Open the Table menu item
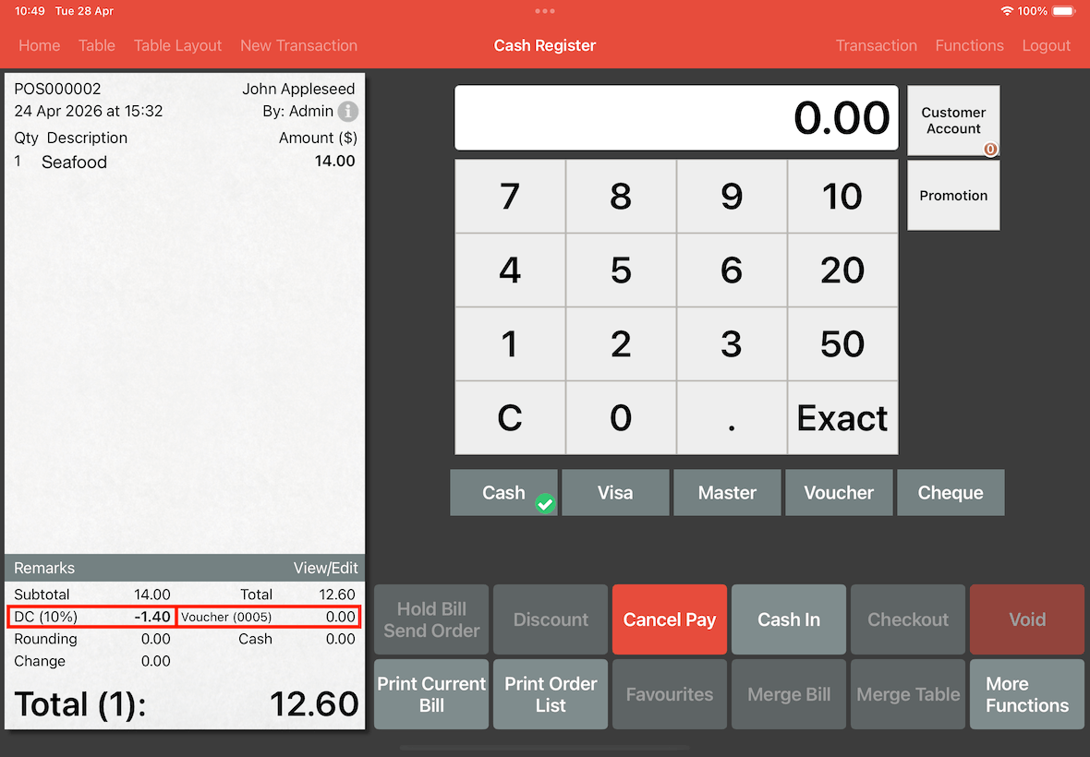The height and width of the screenshot is (757, 1090). point(97,46)
